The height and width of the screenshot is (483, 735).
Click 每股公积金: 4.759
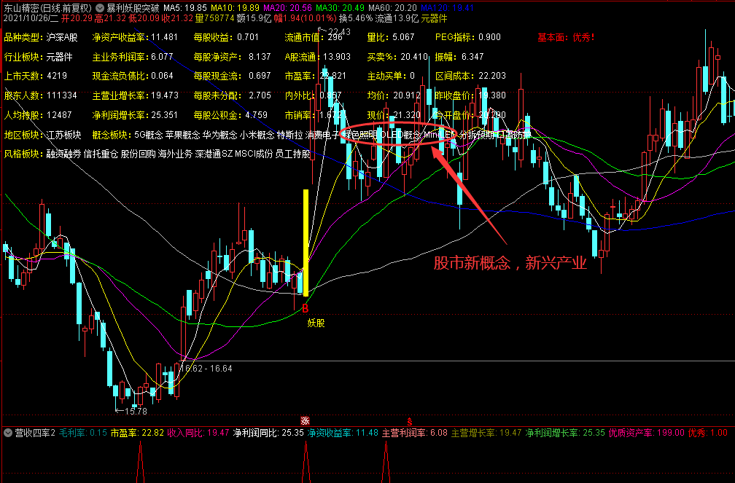[x=230, y=115]
